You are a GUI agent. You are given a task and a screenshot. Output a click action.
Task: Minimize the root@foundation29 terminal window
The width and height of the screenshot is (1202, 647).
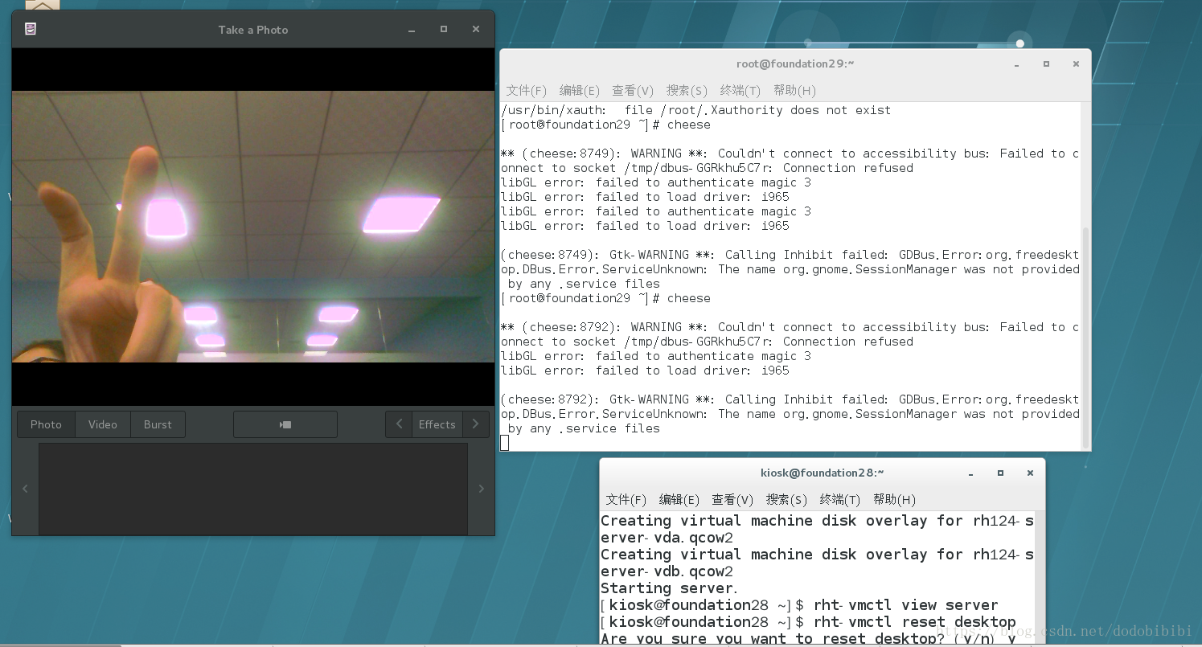pyautogui.click(x=1016, y=64)
